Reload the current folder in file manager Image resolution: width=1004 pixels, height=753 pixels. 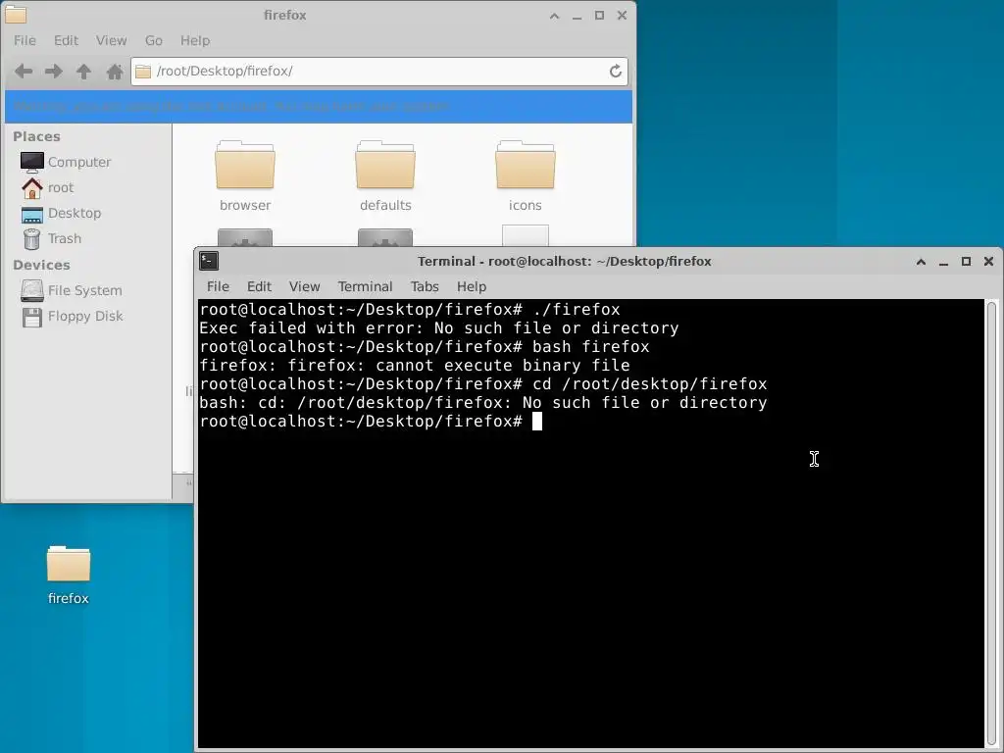pyautogui.click(x=616, y=71)
